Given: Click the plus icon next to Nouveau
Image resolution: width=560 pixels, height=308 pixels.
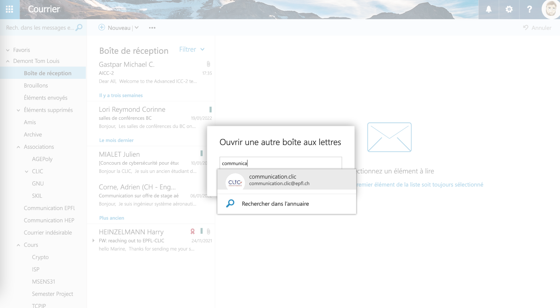Looking at the screenshot, I should pyautogui.click(x=102, y=27).
